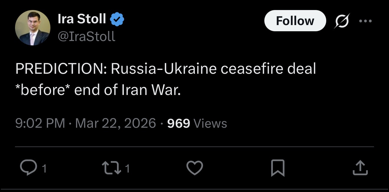
Task: Like the tweet with the heart icon
Action: pyautogui.click(x=195, y=168)
